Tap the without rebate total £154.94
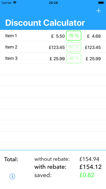 89,159
